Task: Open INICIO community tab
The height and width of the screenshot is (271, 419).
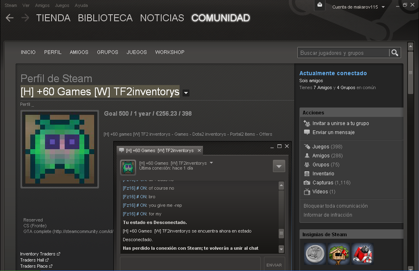Action: click(x=28, y=52)
